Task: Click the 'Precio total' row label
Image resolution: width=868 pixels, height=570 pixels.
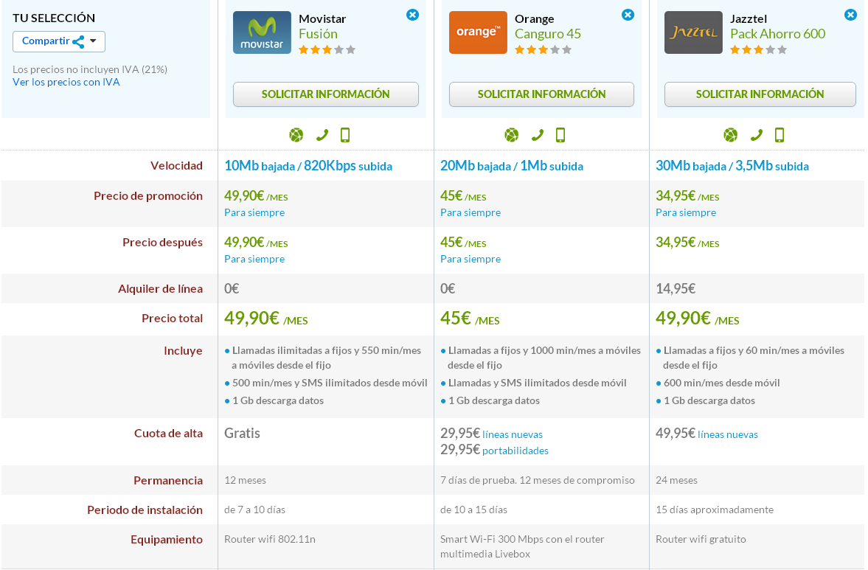Action: click(172, 319)
